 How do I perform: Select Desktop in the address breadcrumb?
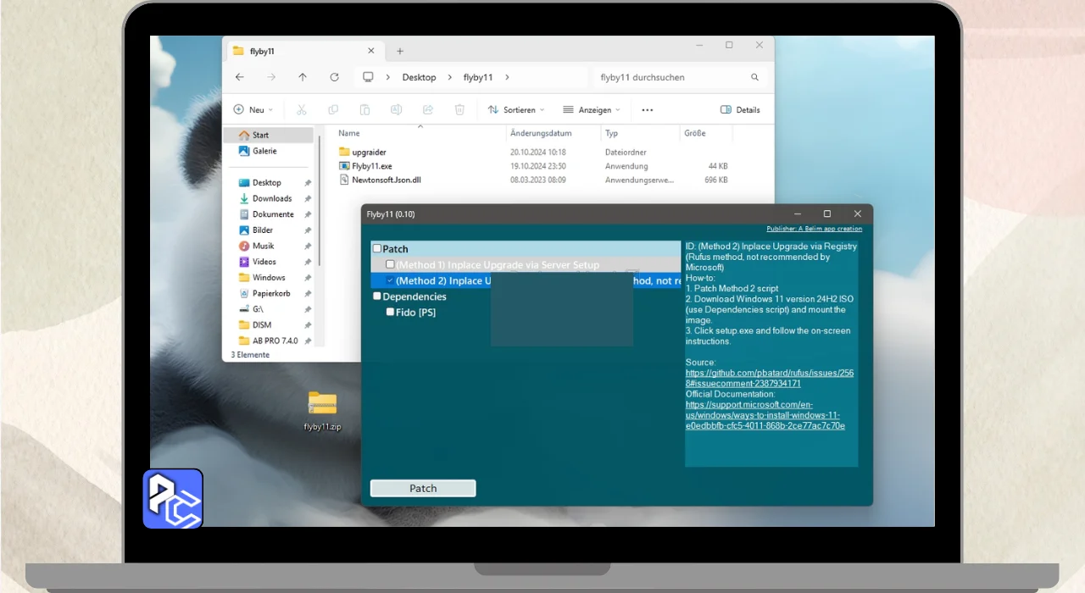coord(419,77)
